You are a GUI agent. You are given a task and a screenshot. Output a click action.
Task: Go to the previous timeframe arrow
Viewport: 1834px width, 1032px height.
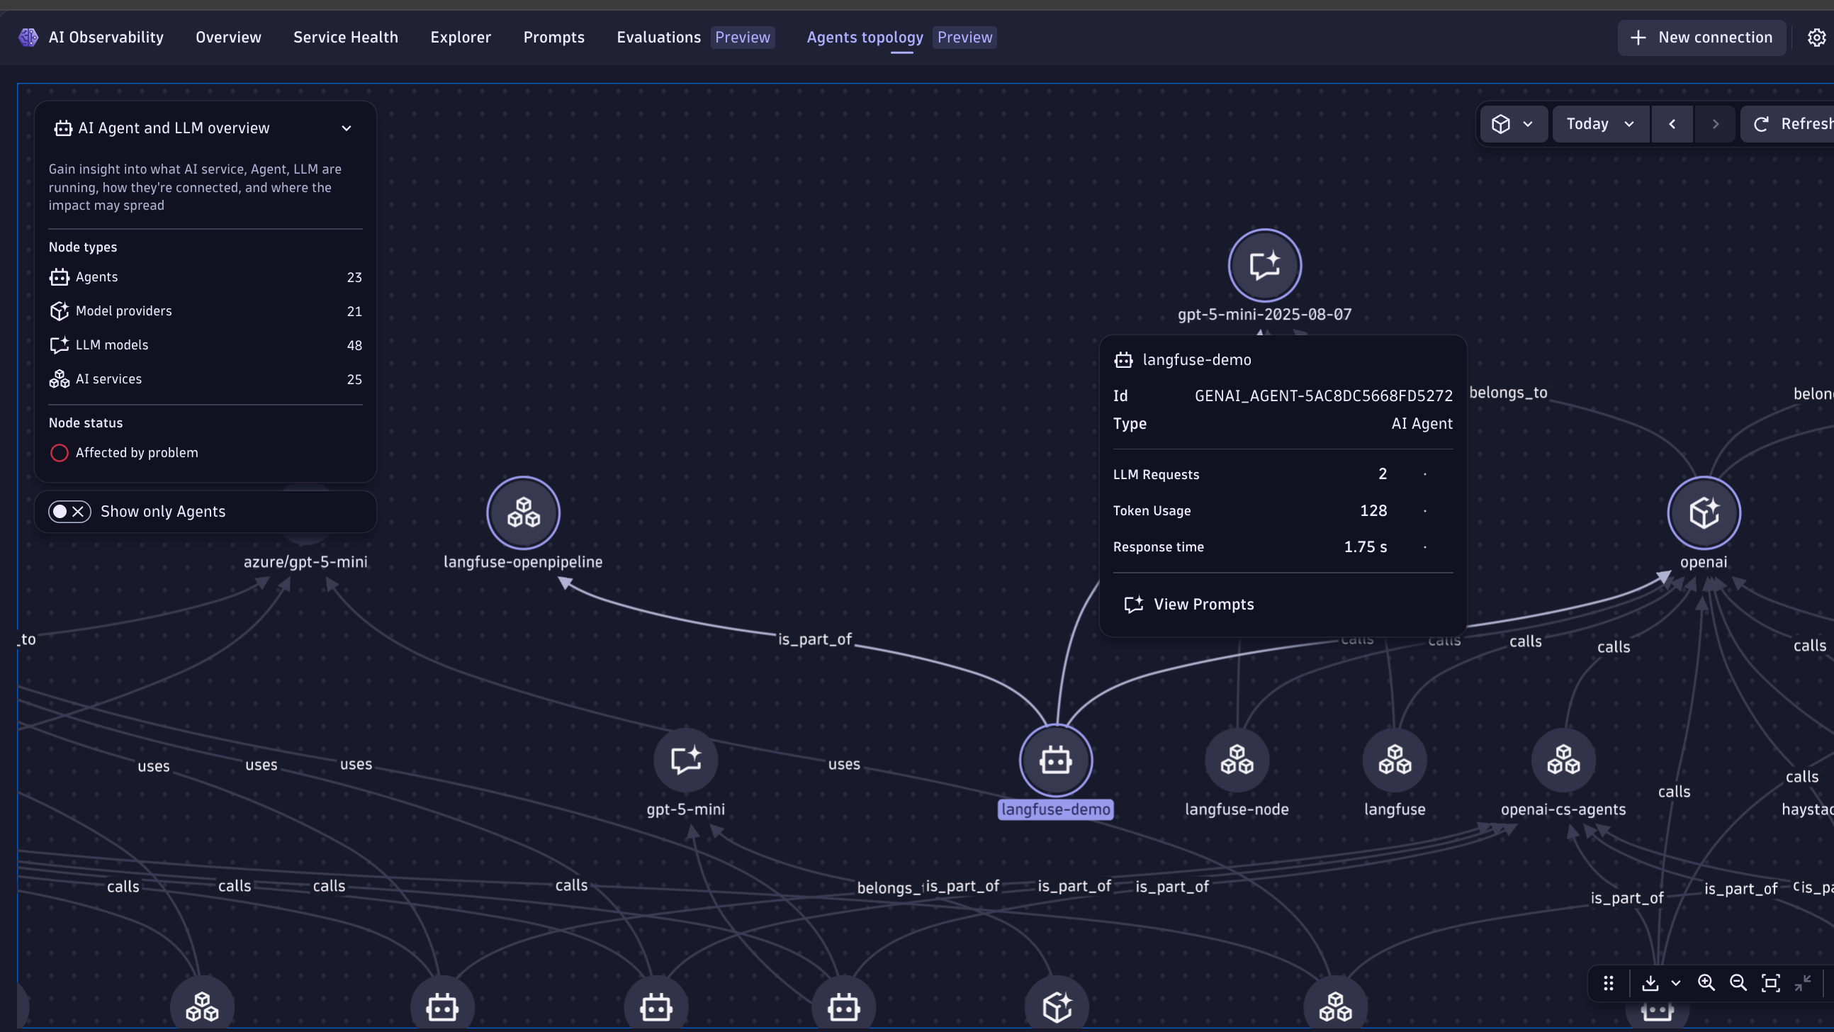(x=1672, y=124)
